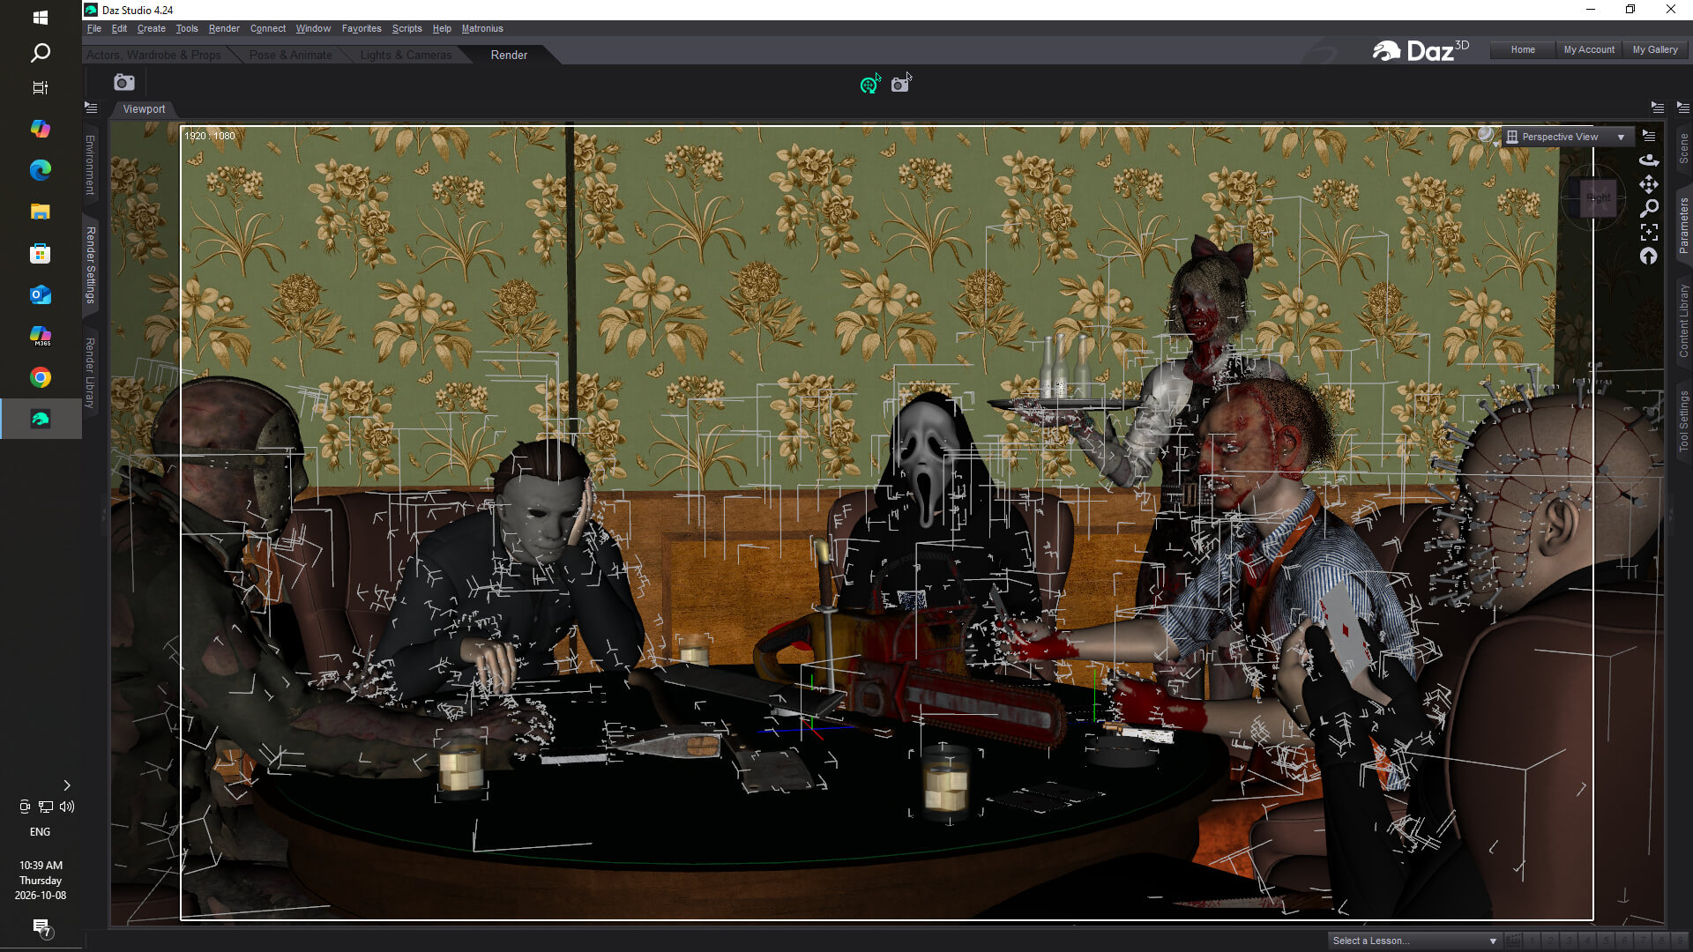Click the lesson clapperboard icon in status bar
Viewport: 1693px width, 952px height.
click(x=1513, y=941)
